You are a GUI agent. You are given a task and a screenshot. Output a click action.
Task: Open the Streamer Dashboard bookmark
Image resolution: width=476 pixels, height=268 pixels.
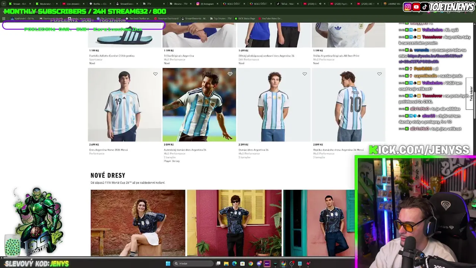coord(166,19)
